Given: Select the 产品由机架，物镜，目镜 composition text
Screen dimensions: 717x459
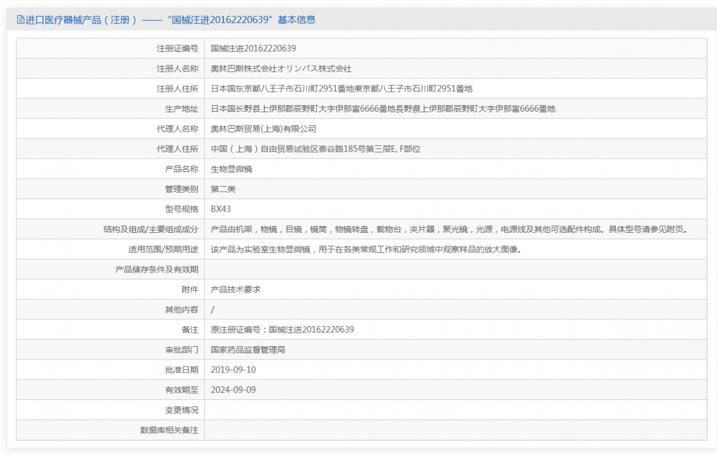Looking at the screenshot, I should [450, 229].
